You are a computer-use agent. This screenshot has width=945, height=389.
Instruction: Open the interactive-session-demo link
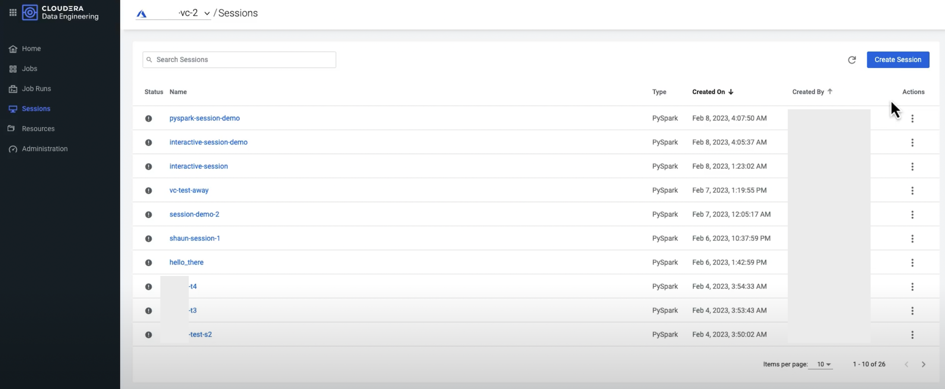pyautogui.click(x=208, y=142)
